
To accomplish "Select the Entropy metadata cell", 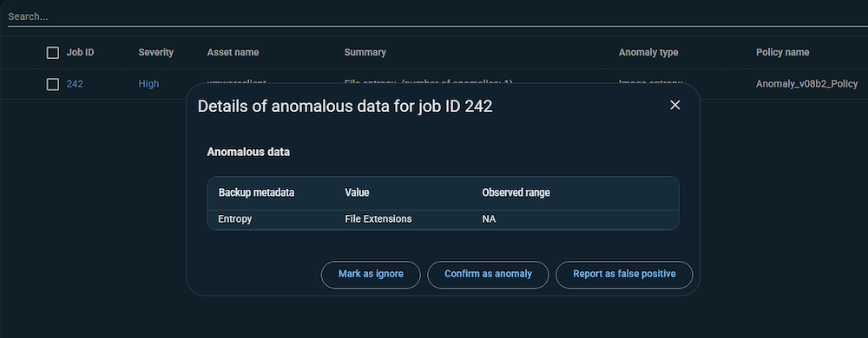I will [235, 219].
